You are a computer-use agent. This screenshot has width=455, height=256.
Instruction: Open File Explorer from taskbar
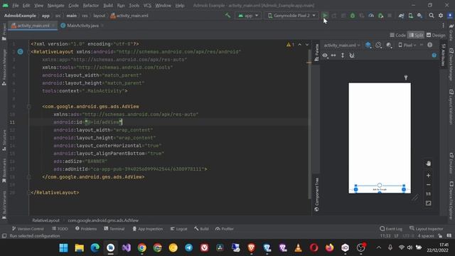pyautogui.click(x=79, y=247)
